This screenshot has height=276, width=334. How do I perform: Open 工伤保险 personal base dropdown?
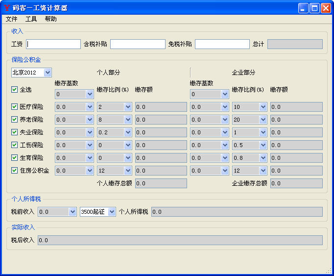coord(74,145)
